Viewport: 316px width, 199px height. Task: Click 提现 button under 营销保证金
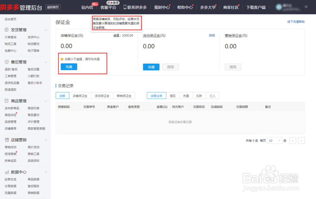[x=233, y=67]
